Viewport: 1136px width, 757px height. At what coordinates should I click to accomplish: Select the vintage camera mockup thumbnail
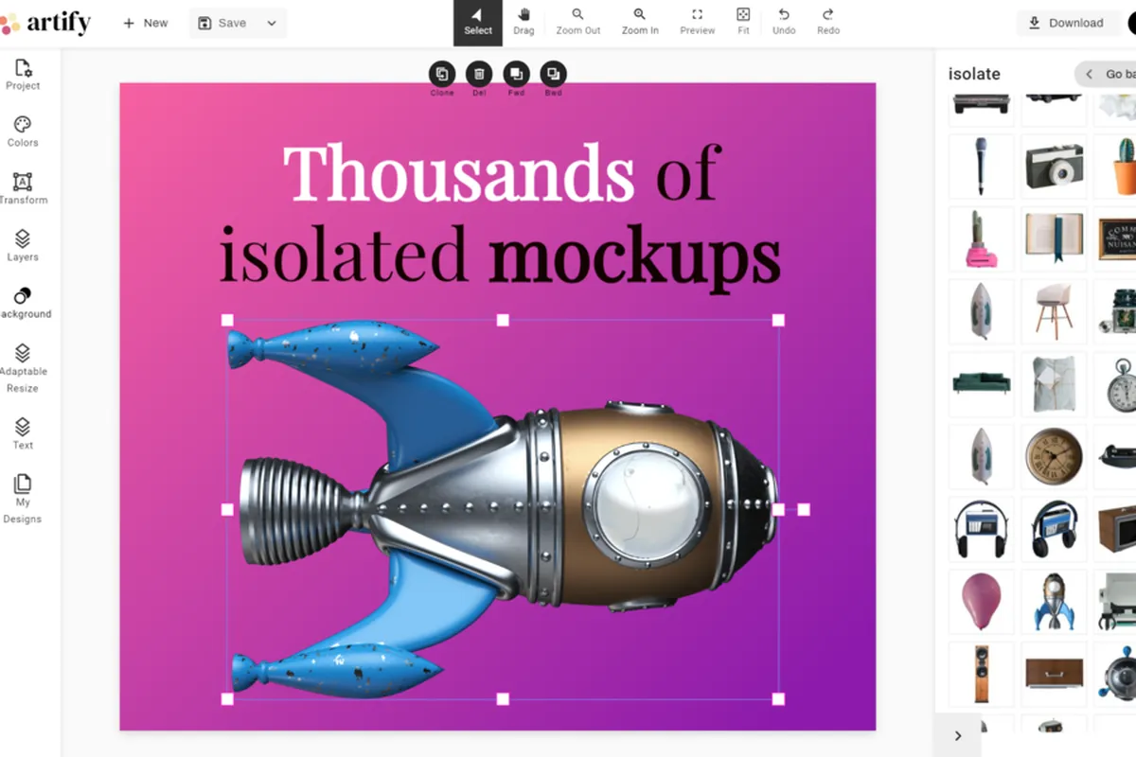pos(1054,166)
